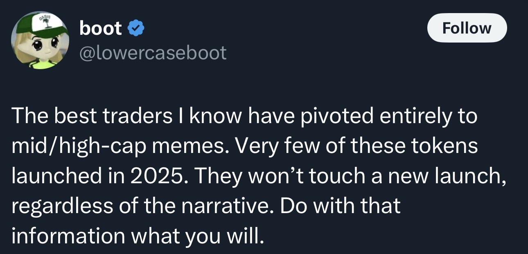
Task: Click the word "information" in last line
Action: coord(68,236)
